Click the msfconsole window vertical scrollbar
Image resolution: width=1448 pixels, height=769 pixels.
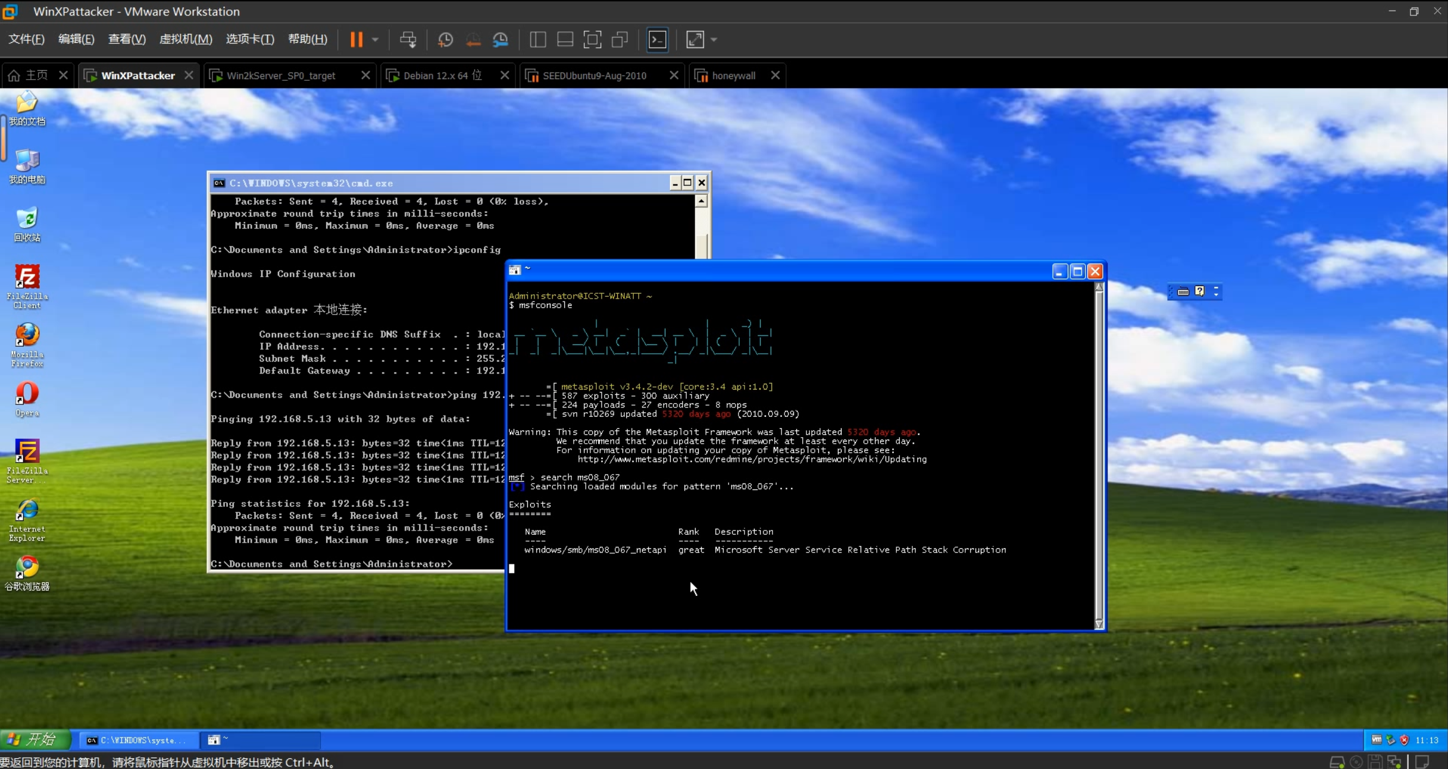1099,455
